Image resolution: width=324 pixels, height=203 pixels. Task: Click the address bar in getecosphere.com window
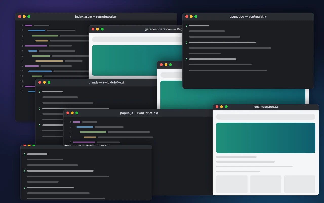tap(137, 39)
